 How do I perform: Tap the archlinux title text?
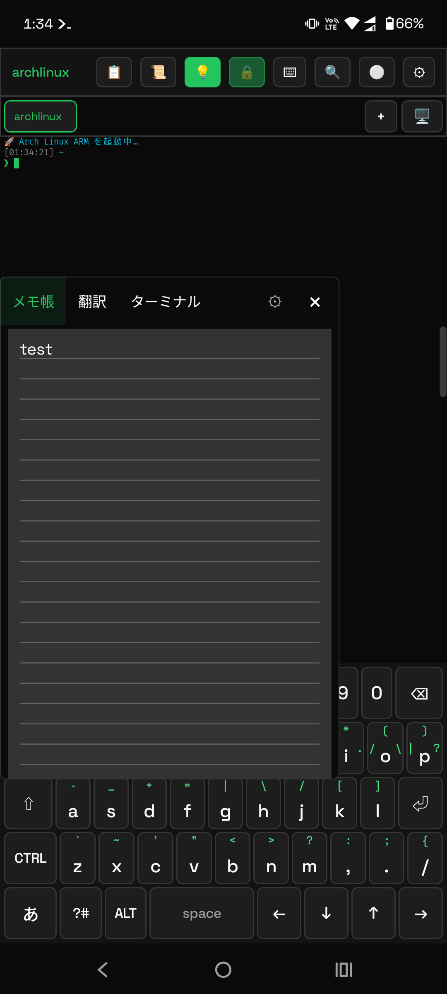tap(41, 72)
